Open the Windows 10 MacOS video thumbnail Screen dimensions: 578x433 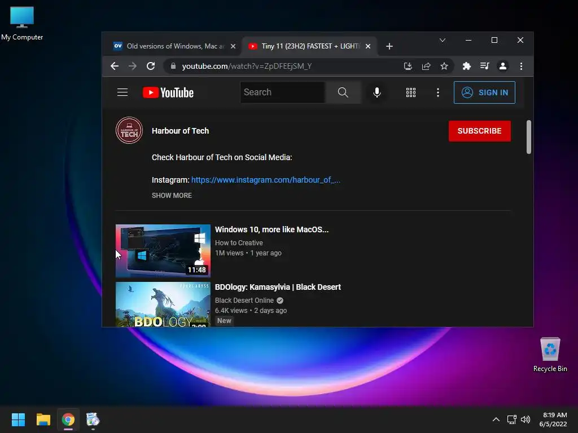click(x=163, y=251)
